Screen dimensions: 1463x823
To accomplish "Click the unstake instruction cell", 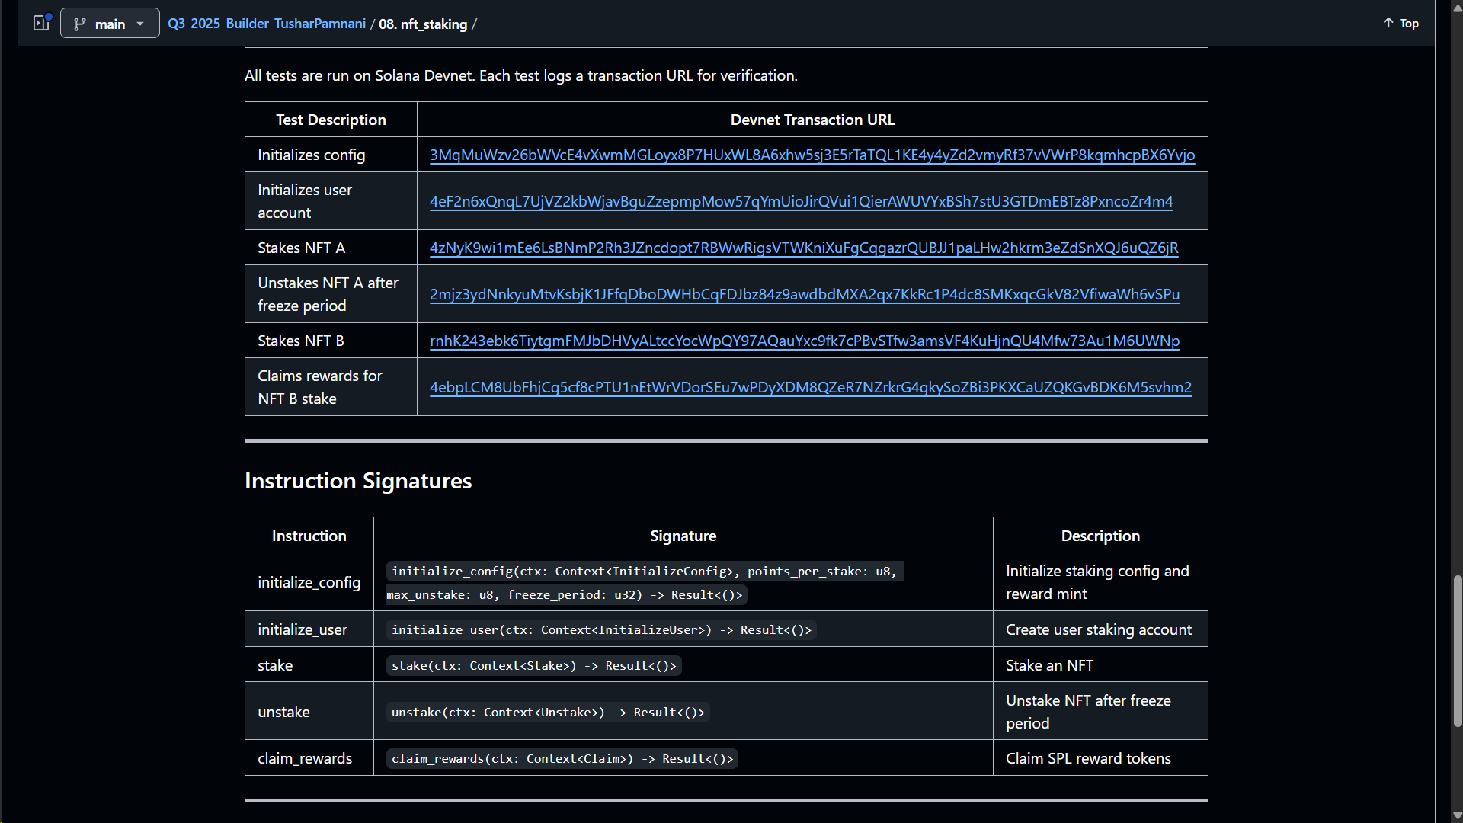I will [x=309, y=712].
